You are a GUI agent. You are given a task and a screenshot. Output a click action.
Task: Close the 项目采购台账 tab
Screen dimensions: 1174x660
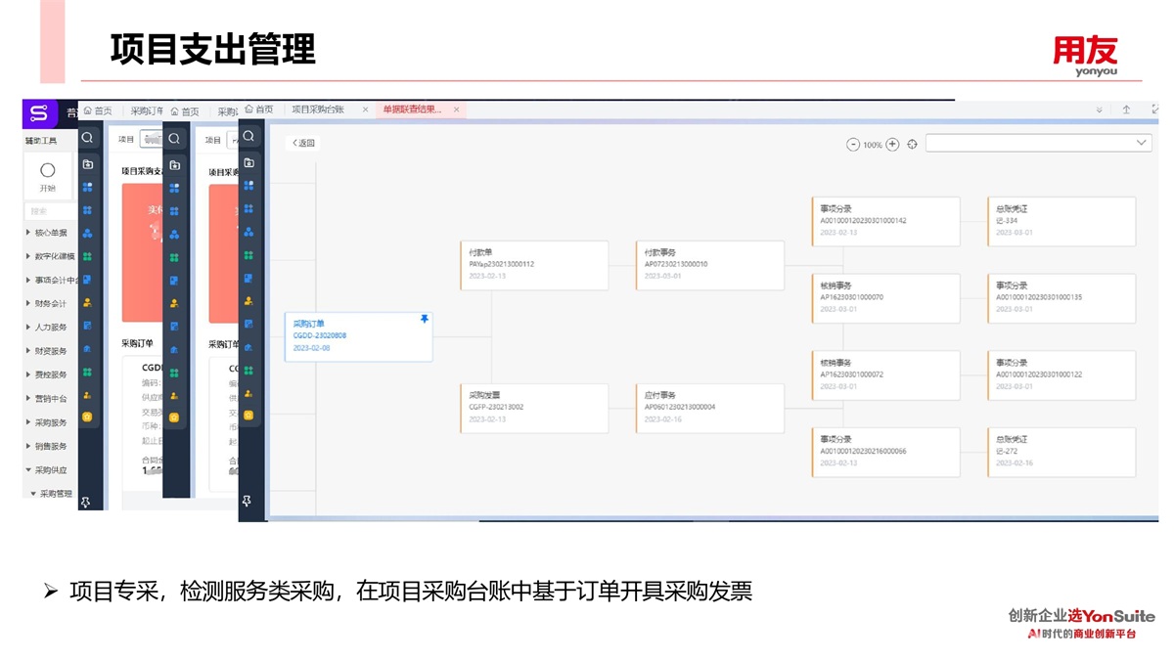[365, 110]
